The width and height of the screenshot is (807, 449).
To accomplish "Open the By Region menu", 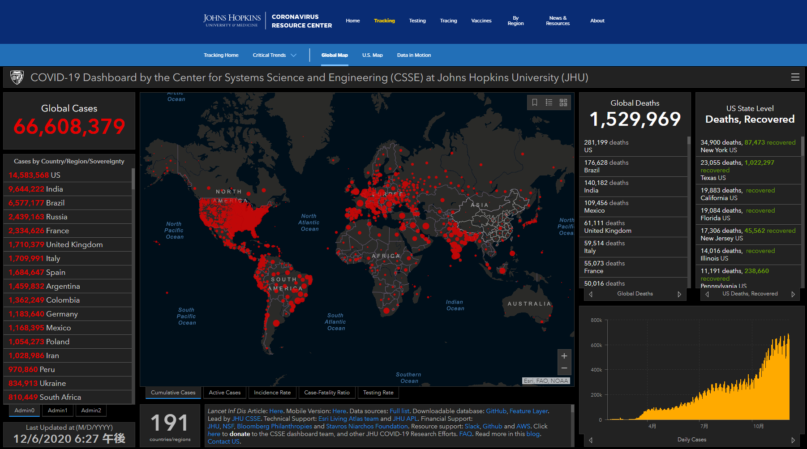I will 515,21.
